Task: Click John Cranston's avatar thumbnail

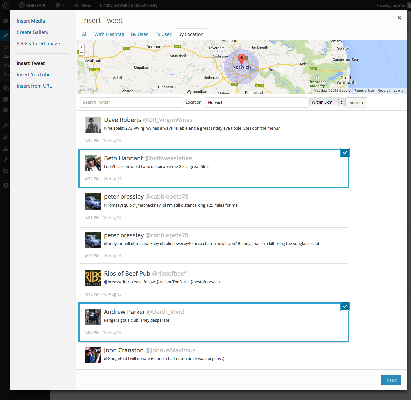Action: pos(93,355)
